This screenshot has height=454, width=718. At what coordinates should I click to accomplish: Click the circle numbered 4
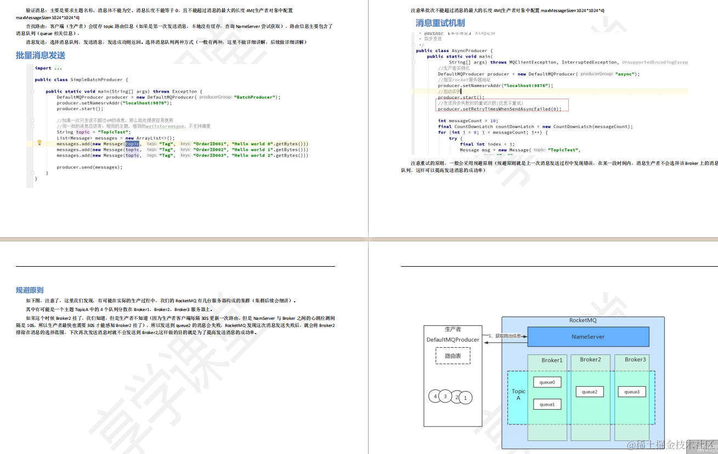(436, 396)
